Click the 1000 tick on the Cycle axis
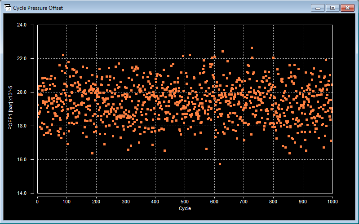This screenshot has height=224, width=359. [332, 201]
